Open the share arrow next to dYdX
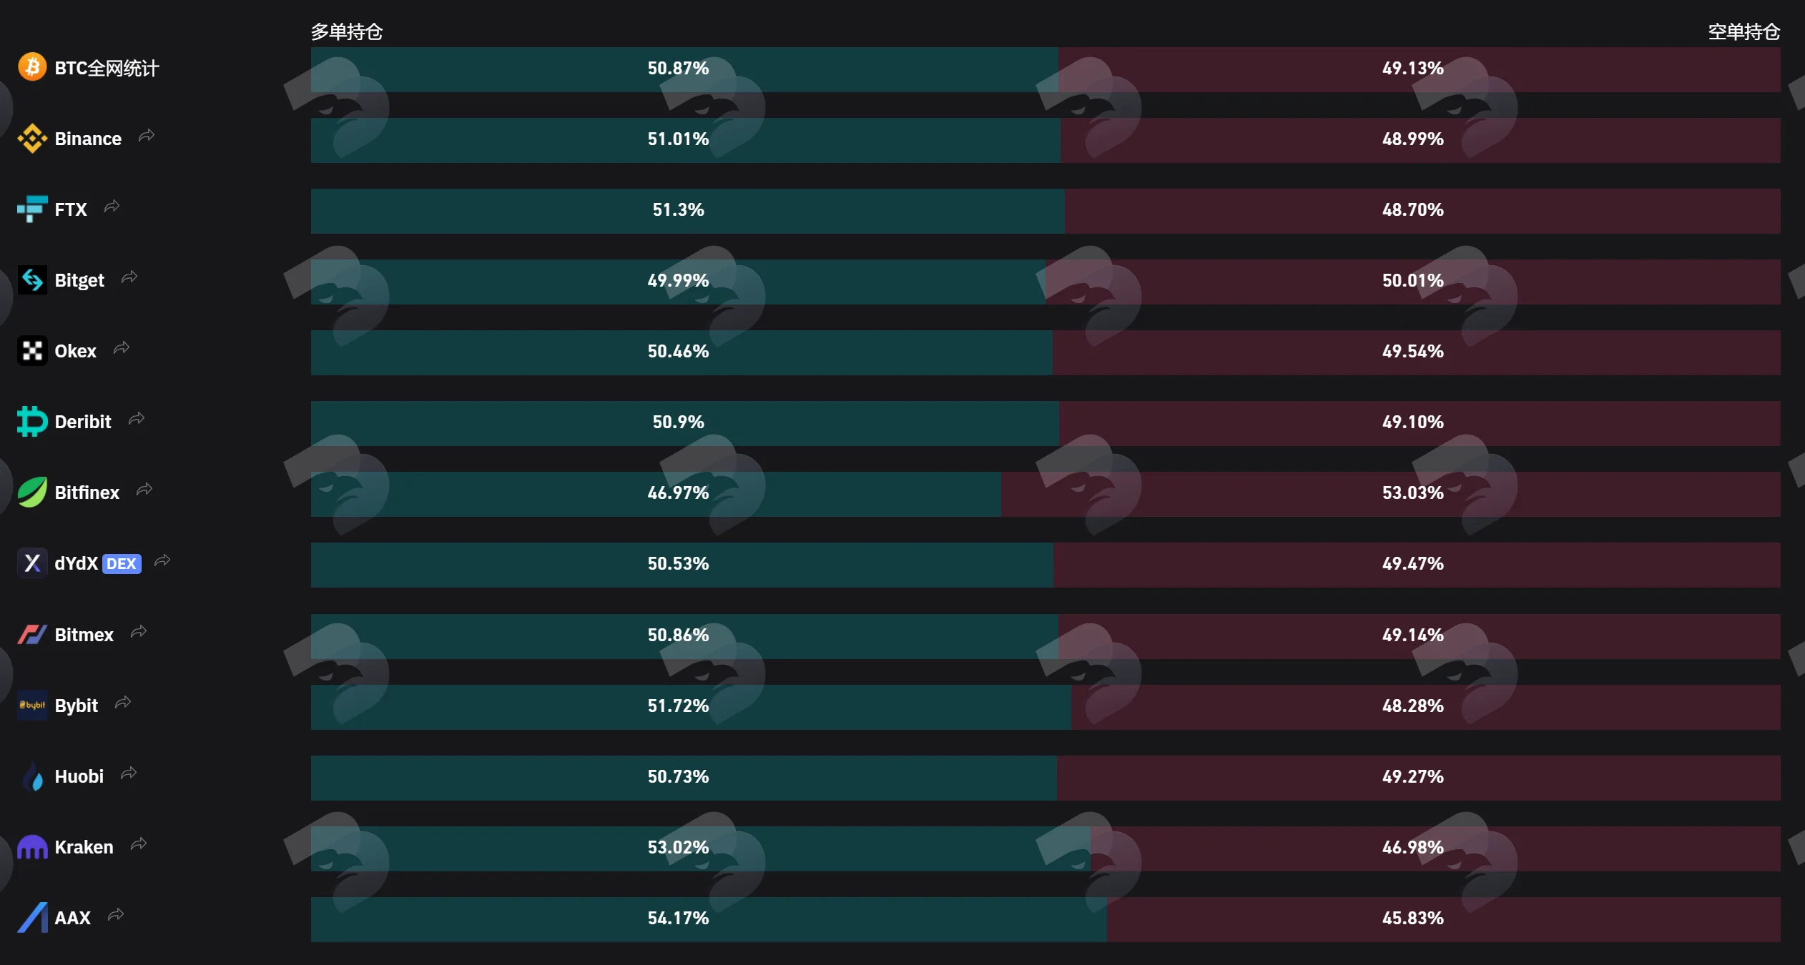Screen dimensions: 1805x965 tap(162, 560)
